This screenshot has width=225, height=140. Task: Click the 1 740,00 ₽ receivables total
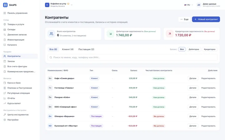tap(124, 35)
